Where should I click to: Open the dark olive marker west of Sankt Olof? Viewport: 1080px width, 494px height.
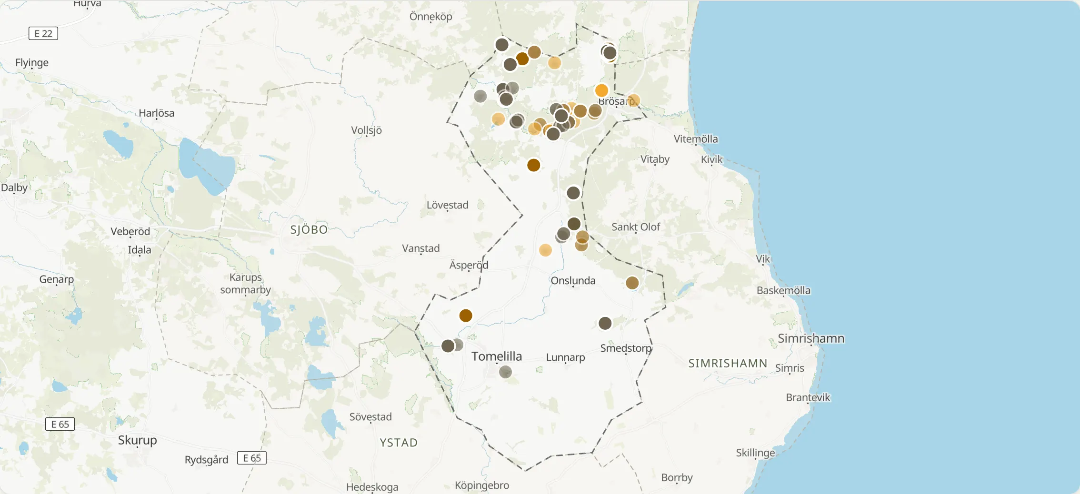[574, 224]
